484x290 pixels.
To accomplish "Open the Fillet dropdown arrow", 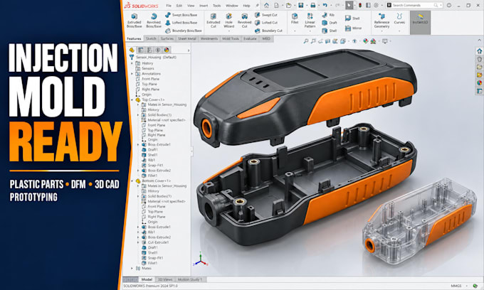I will [x=295, y=31].
